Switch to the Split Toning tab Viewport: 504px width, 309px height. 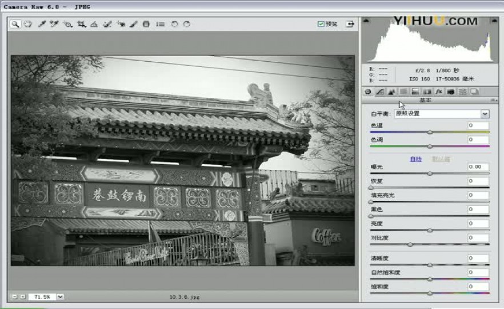pyautogui.click(x=415, y=92)
